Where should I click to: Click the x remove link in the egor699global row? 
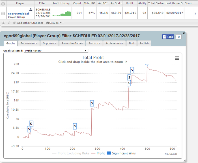tap(195, 13)
